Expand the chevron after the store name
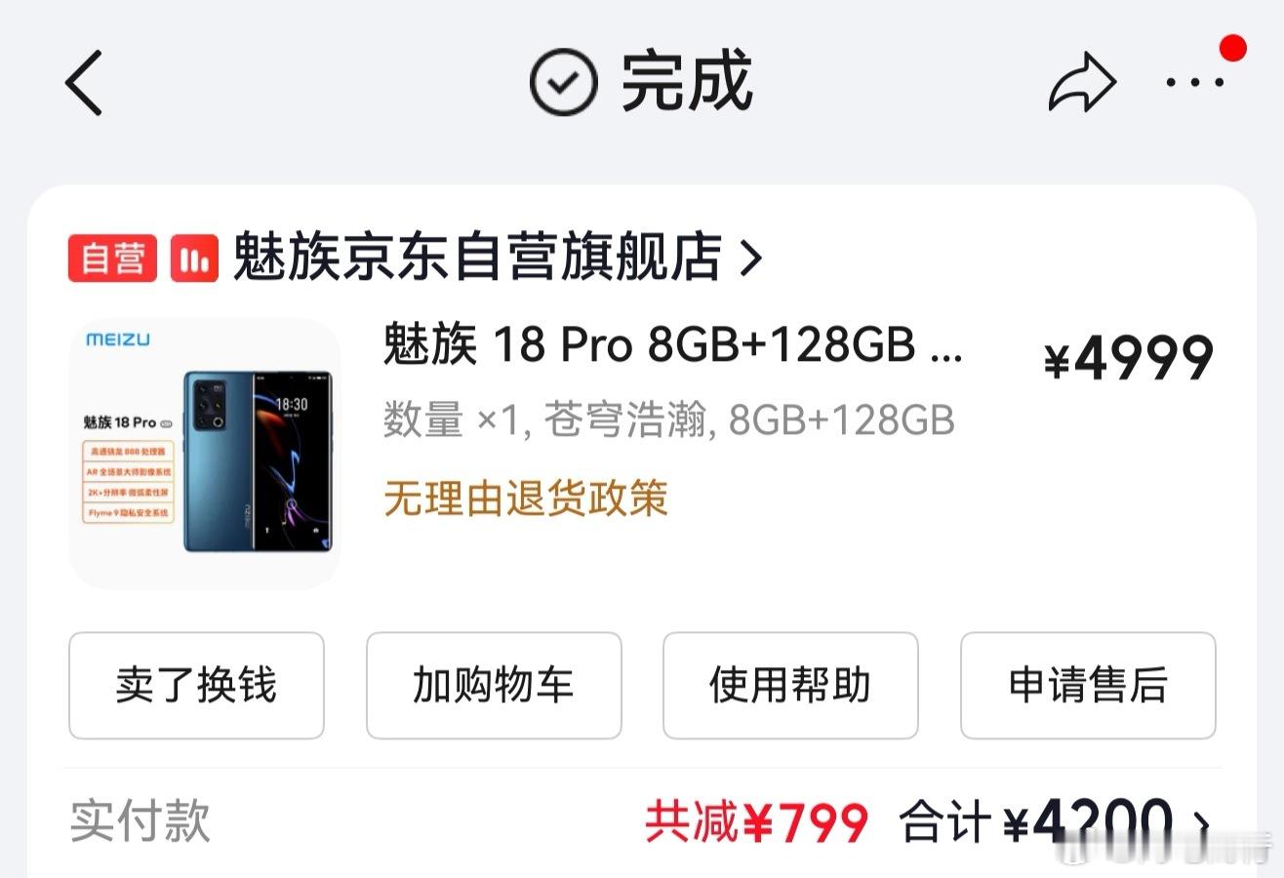Viewport: 1284px width, 878px height. 750,259
